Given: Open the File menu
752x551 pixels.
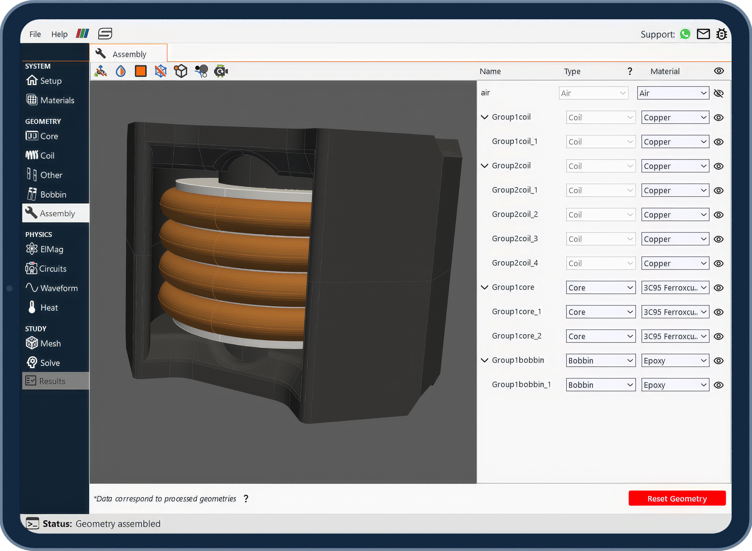Looking at the screenshot, I should pyautogui.click(x=35, y=34).
